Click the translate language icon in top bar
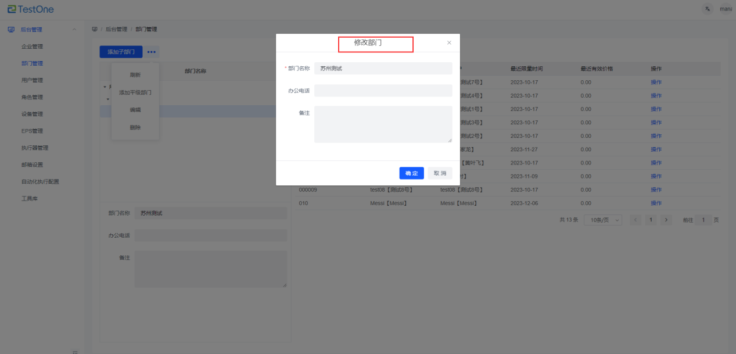 click(707, 9)
